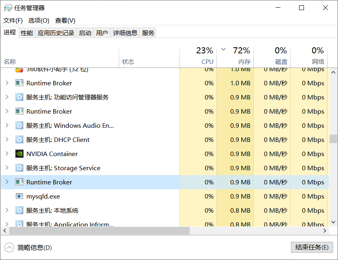This screenshot has height=260, width=338.
Task: Open the 查看(V) menu
Action: click(x=64, y=20)
